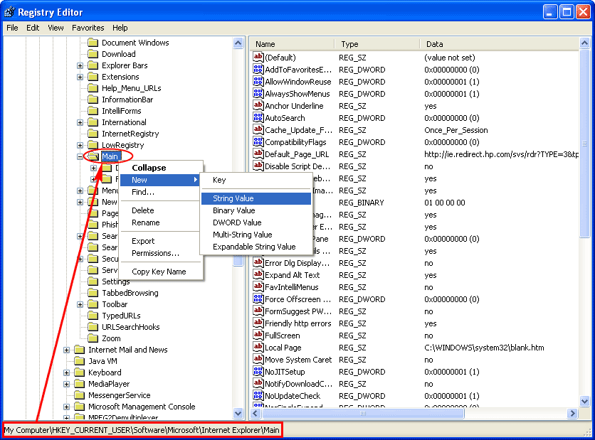Click the Registry Editor title bar icon

click(x=9, y=12)
